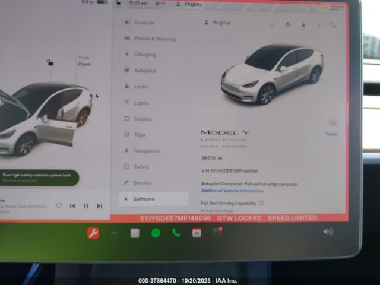Open the Navigation settings

tap(142, 151)
